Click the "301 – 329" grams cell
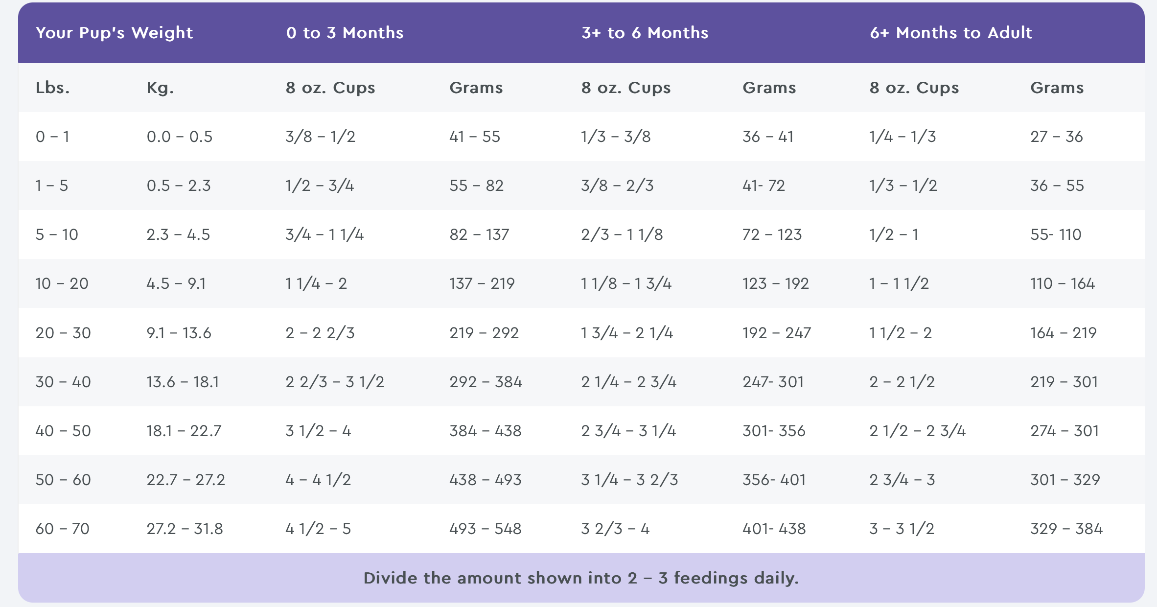The image size is (1157, 607). (x=1065, y=480)
